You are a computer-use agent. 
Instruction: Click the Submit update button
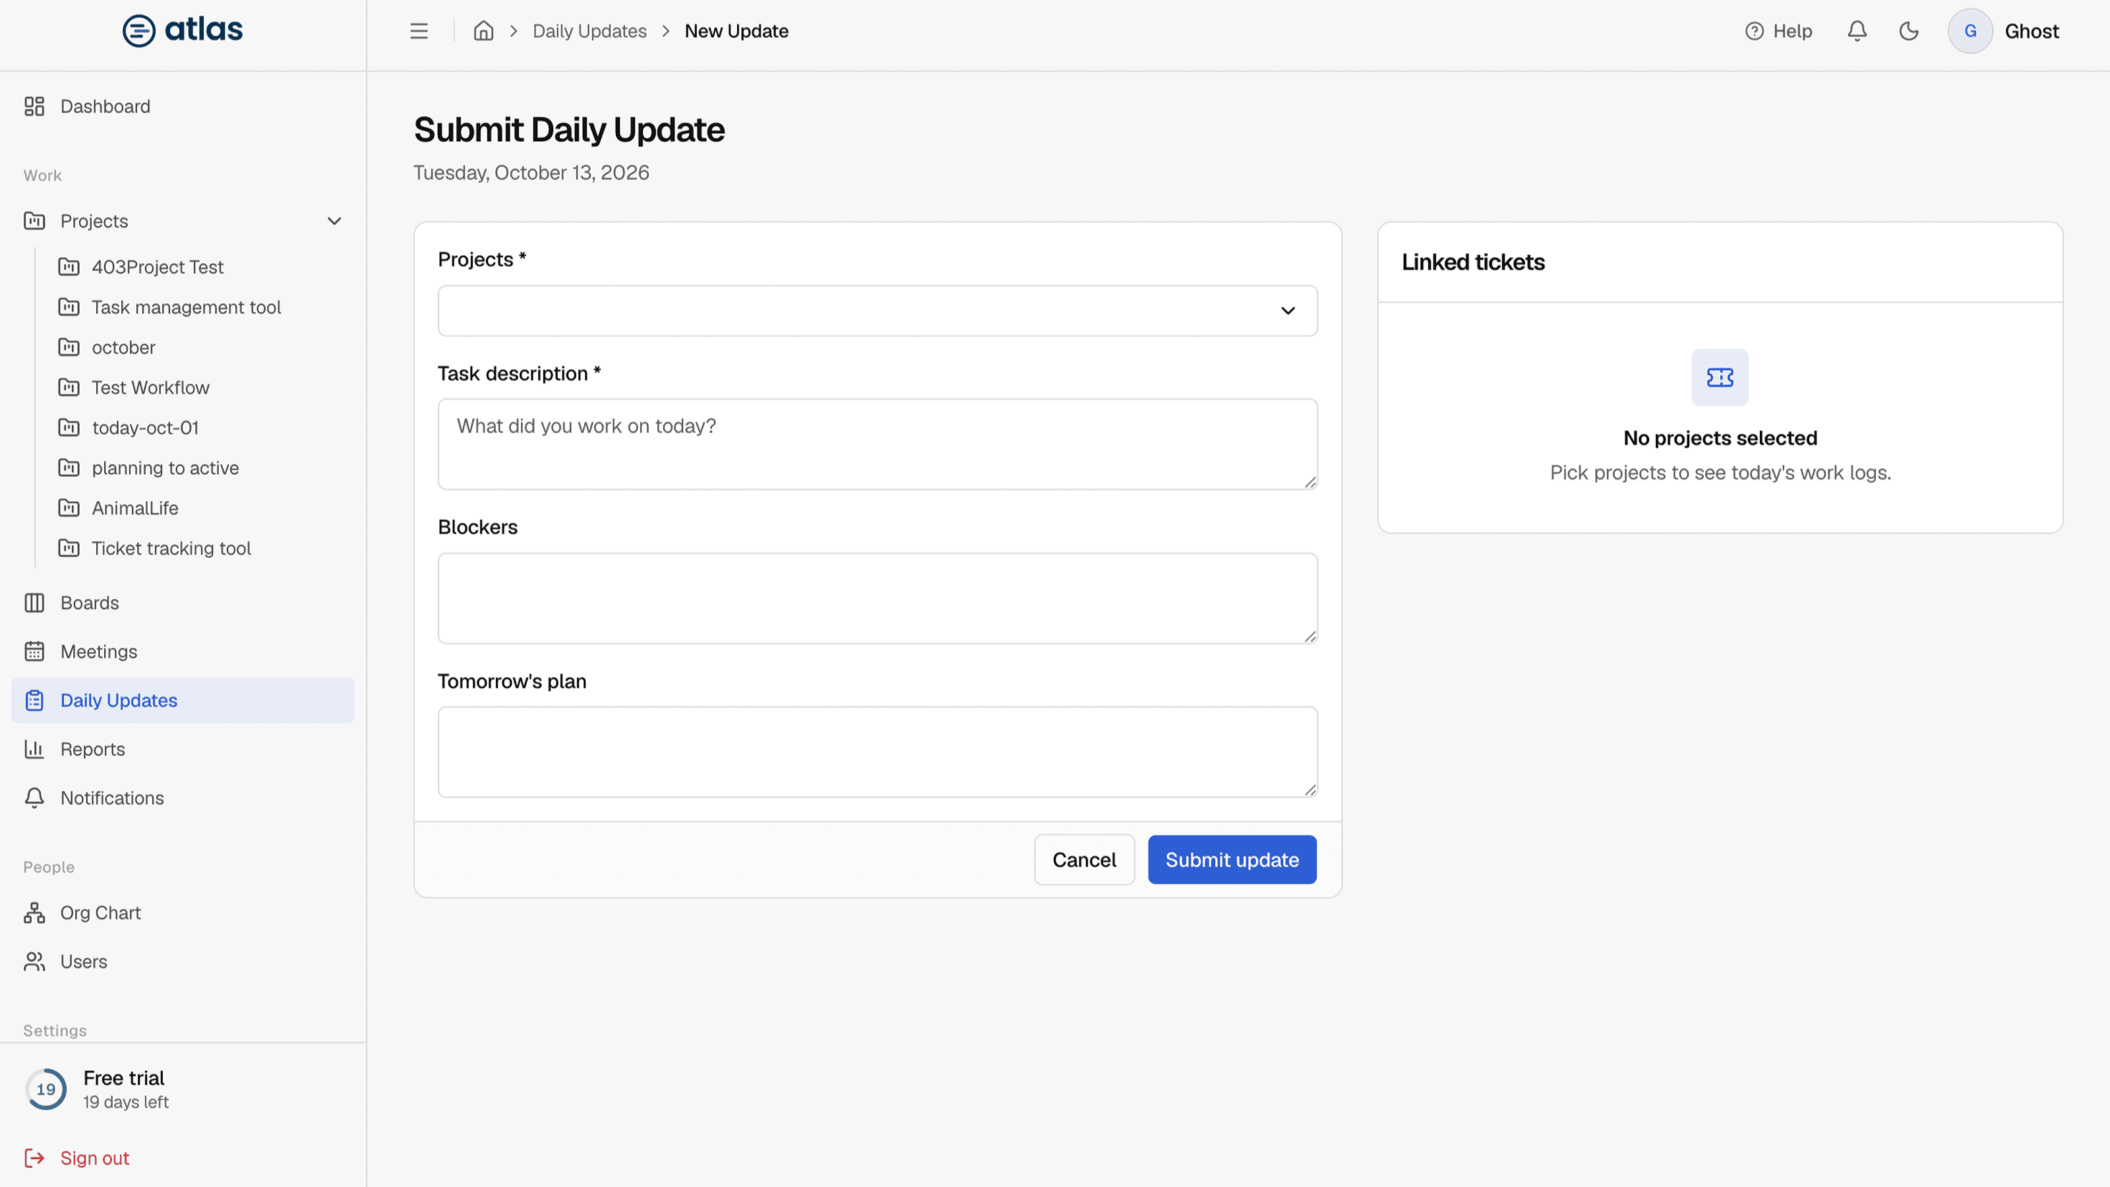1232,859
